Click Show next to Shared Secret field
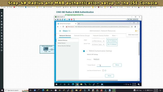 117,65
